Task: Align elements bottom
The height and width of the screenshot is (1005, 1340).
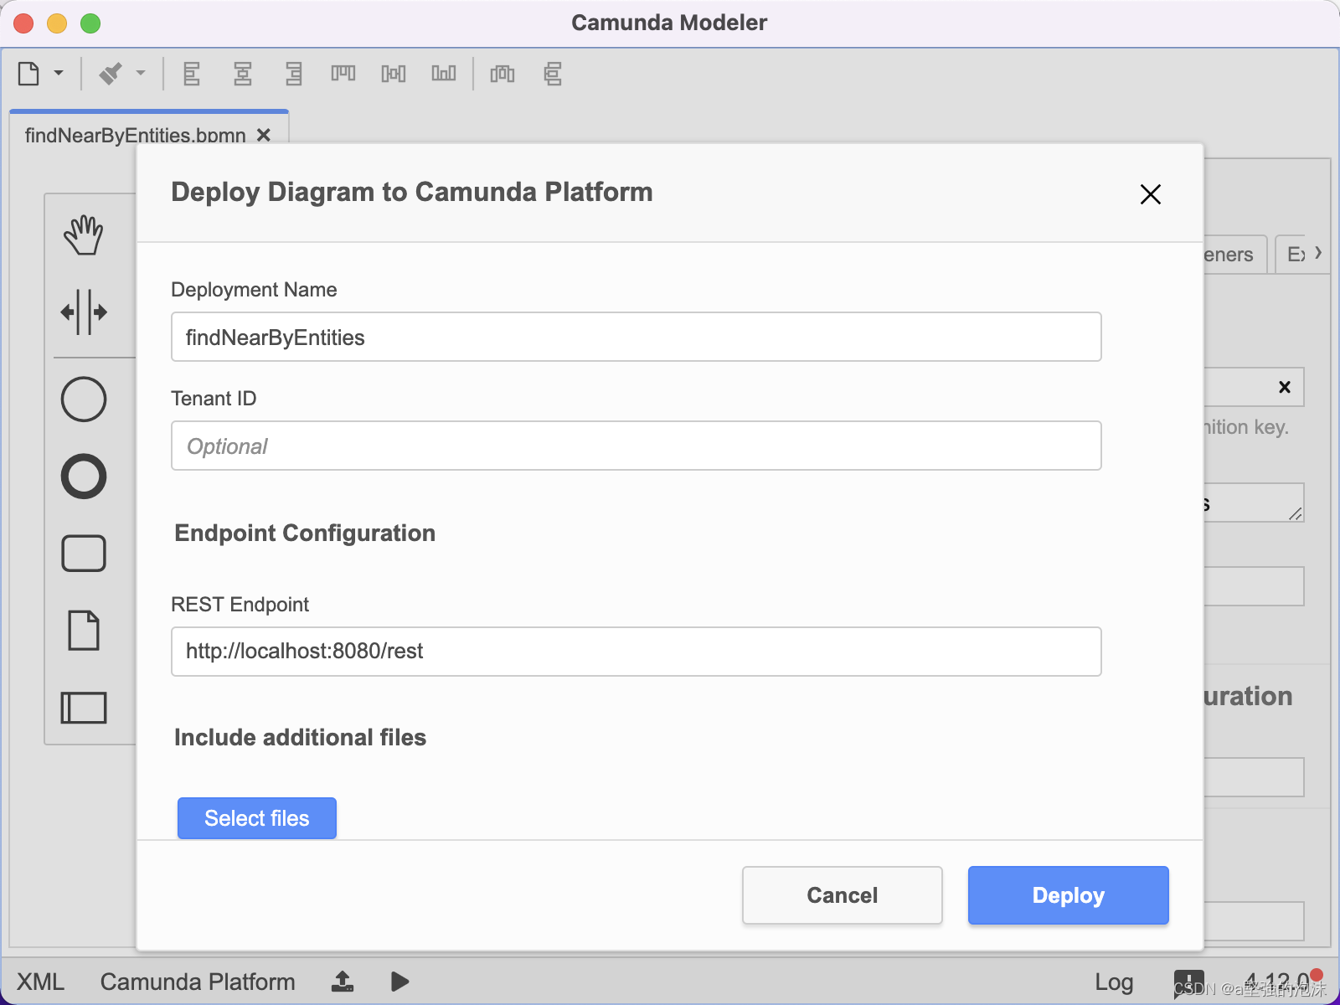Action: pyautogui.click(x=444, y=74)
